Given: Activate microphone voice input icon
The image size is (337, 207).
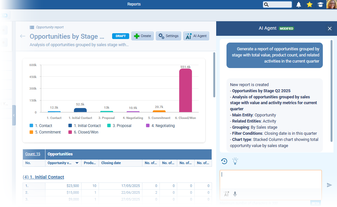Looking at the screenshot, I should 235,194.
